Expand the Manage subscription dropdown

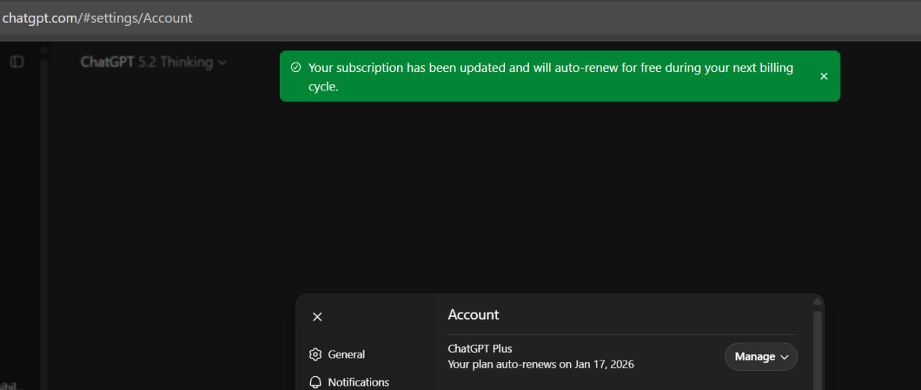761,357
